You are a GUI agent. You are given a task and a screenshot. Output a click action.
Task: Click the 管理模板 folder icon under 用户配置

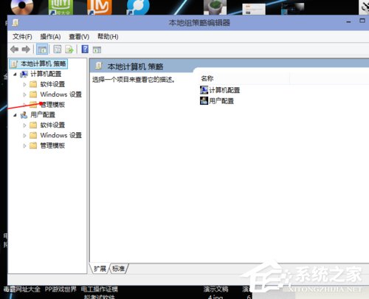[x=33, y=145]
